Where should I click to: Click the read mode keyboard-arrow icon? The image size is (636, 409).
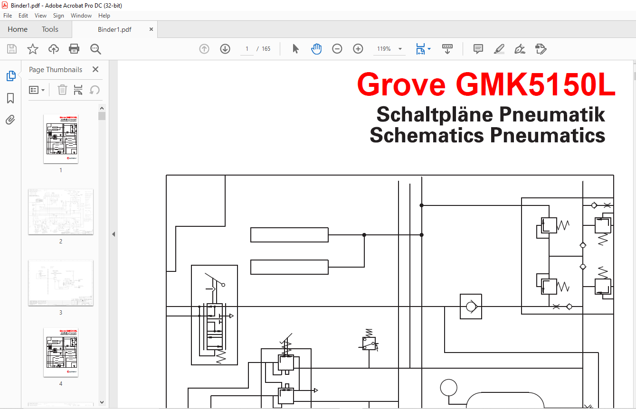pos(447,49)
